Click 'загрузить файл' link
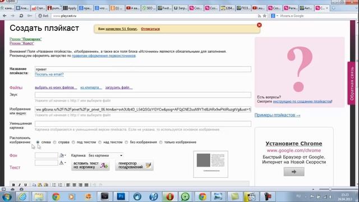Screen dimensions: 359x202 119,88
